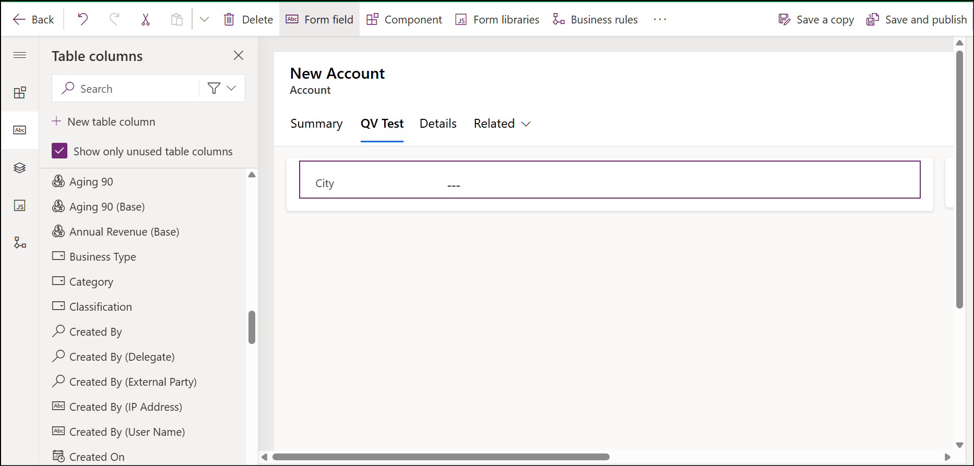Viewport: 974px width, 466px height.
Task: Click the text icon beside Created By (IP Address)
Action: [58, 406]
